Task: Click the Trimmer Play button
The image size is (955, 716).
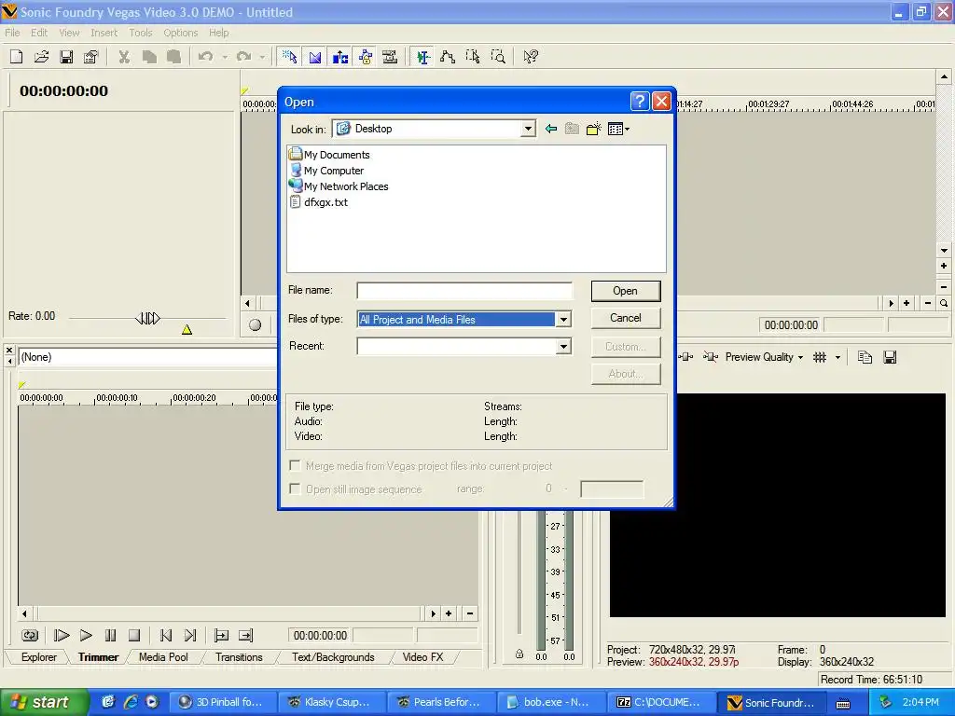Action: (86, 636)
